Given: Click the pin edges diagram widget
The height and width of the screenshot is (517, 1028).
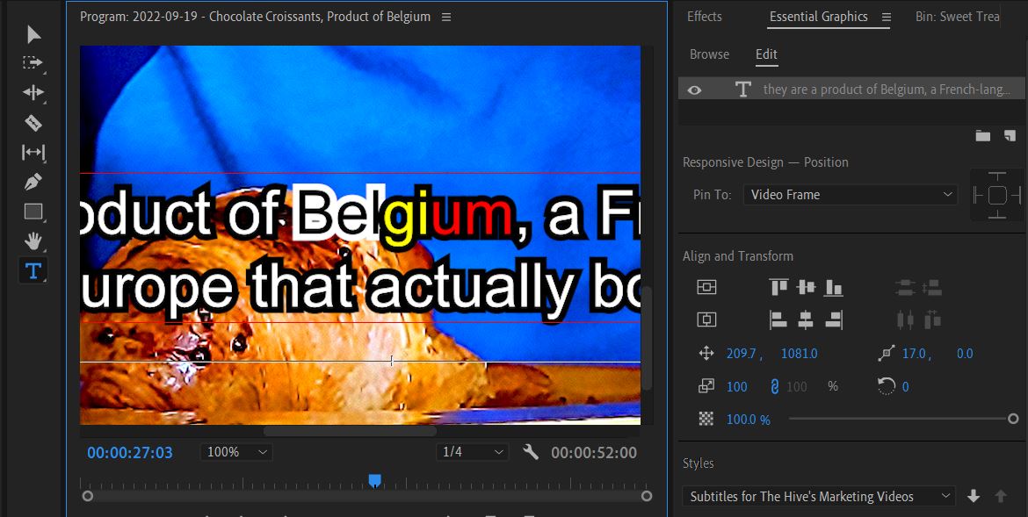Looking at the screenshot, I should coord(996,195).
